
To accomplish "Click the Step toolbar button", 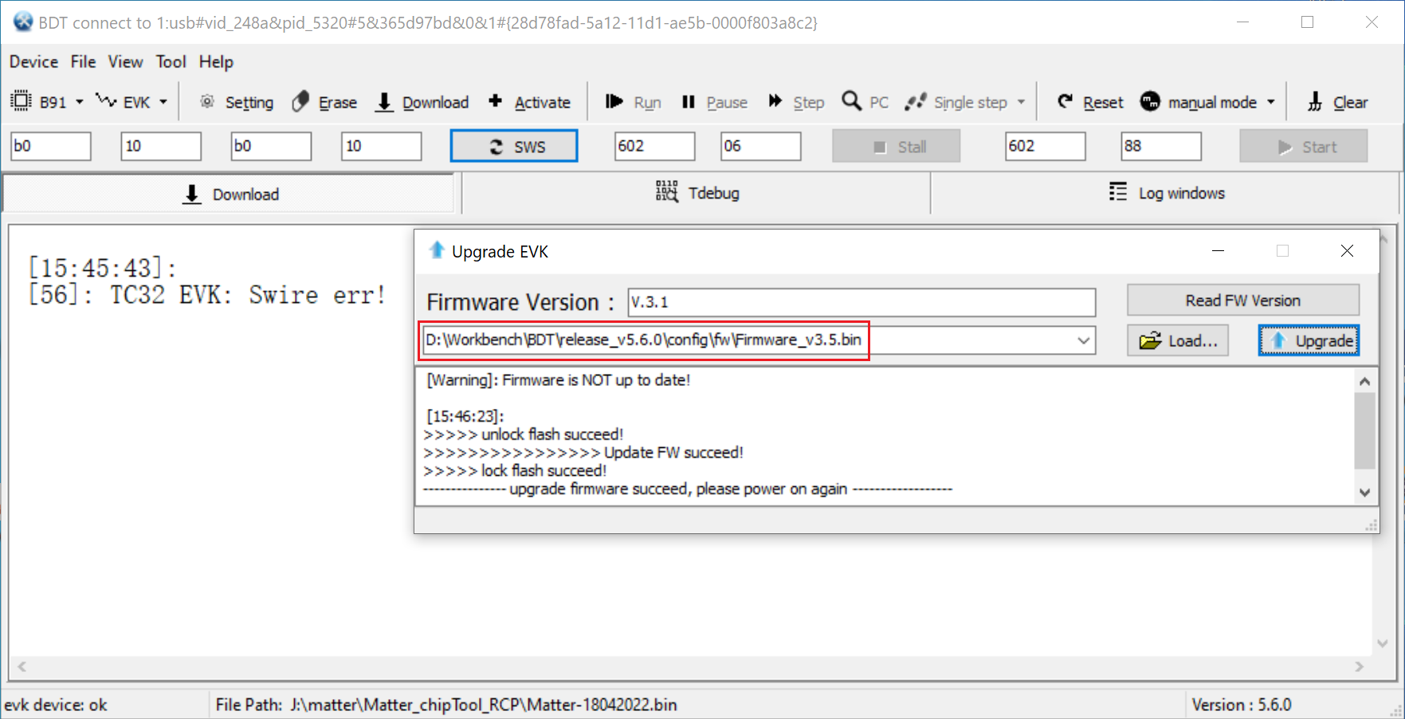I will [795, 102].
